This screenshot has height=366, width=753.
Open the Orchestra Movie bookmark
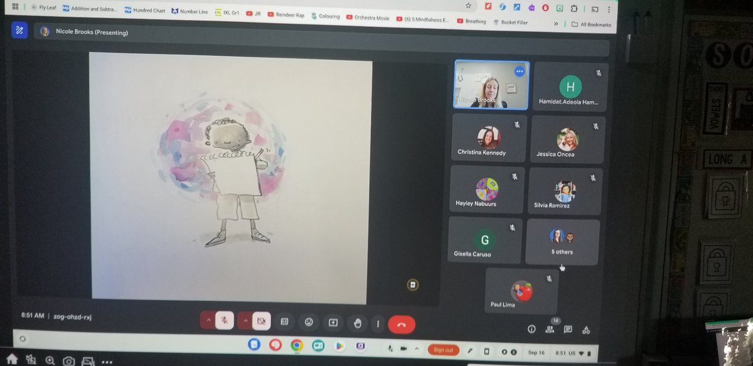[x=368, y=18]
